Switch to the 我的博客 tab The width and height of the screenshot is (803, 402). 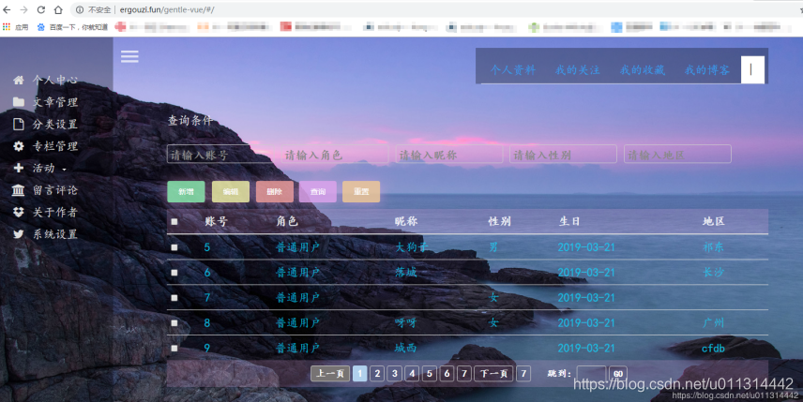[x=707, y=70]
